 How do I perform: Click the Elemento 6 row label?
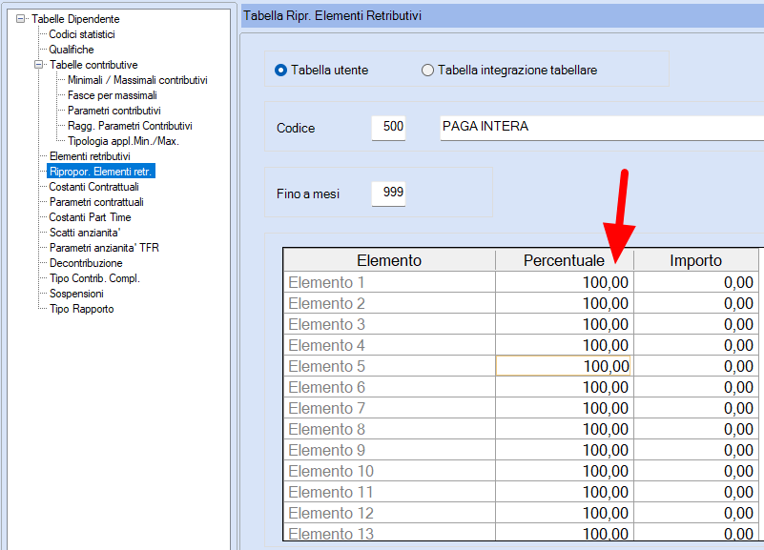pyautogui.click(x=389, y=387)
